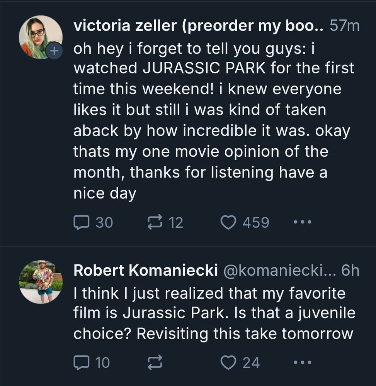Open the 6h timestamp link
The image size is (376, 386).
point(350,271)
